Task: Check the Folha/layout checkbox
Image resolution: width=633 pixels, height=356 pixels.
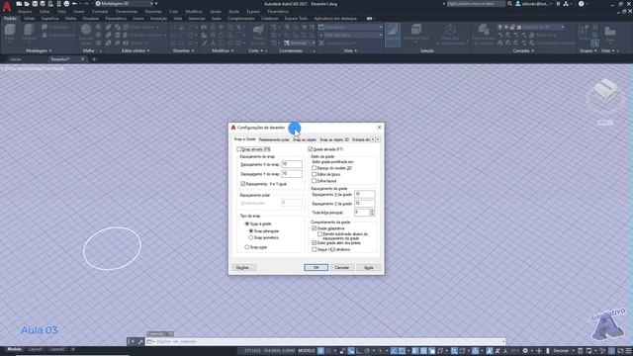Action: coord(315,181)
